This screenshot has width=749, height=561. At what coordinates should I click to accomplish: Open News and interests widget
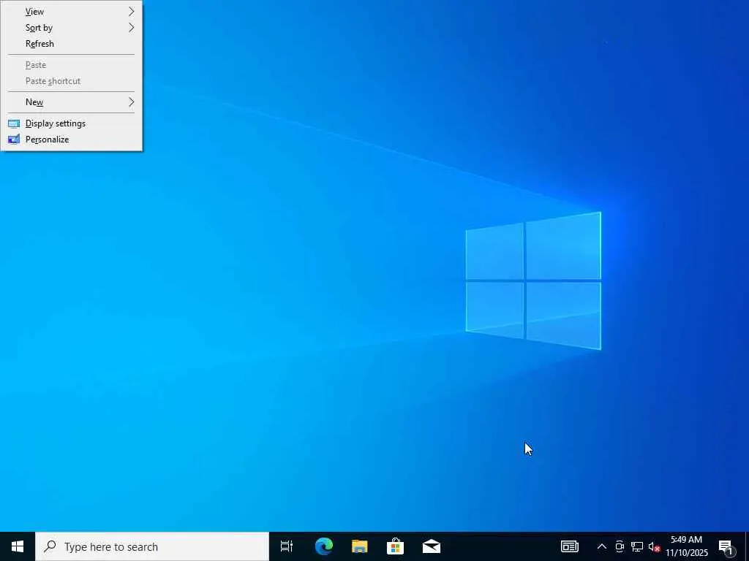coord(569,546)
